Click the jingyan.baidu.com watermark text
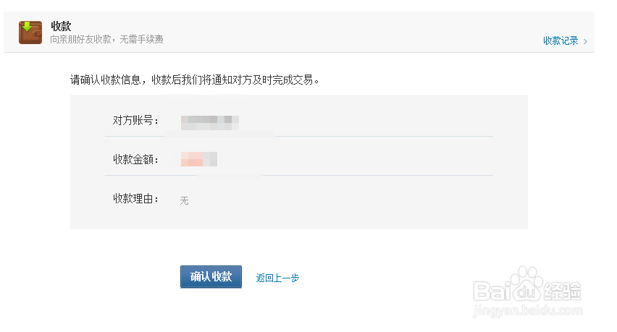Viewport: 617px width, 332px height. [x=527, y=310]
